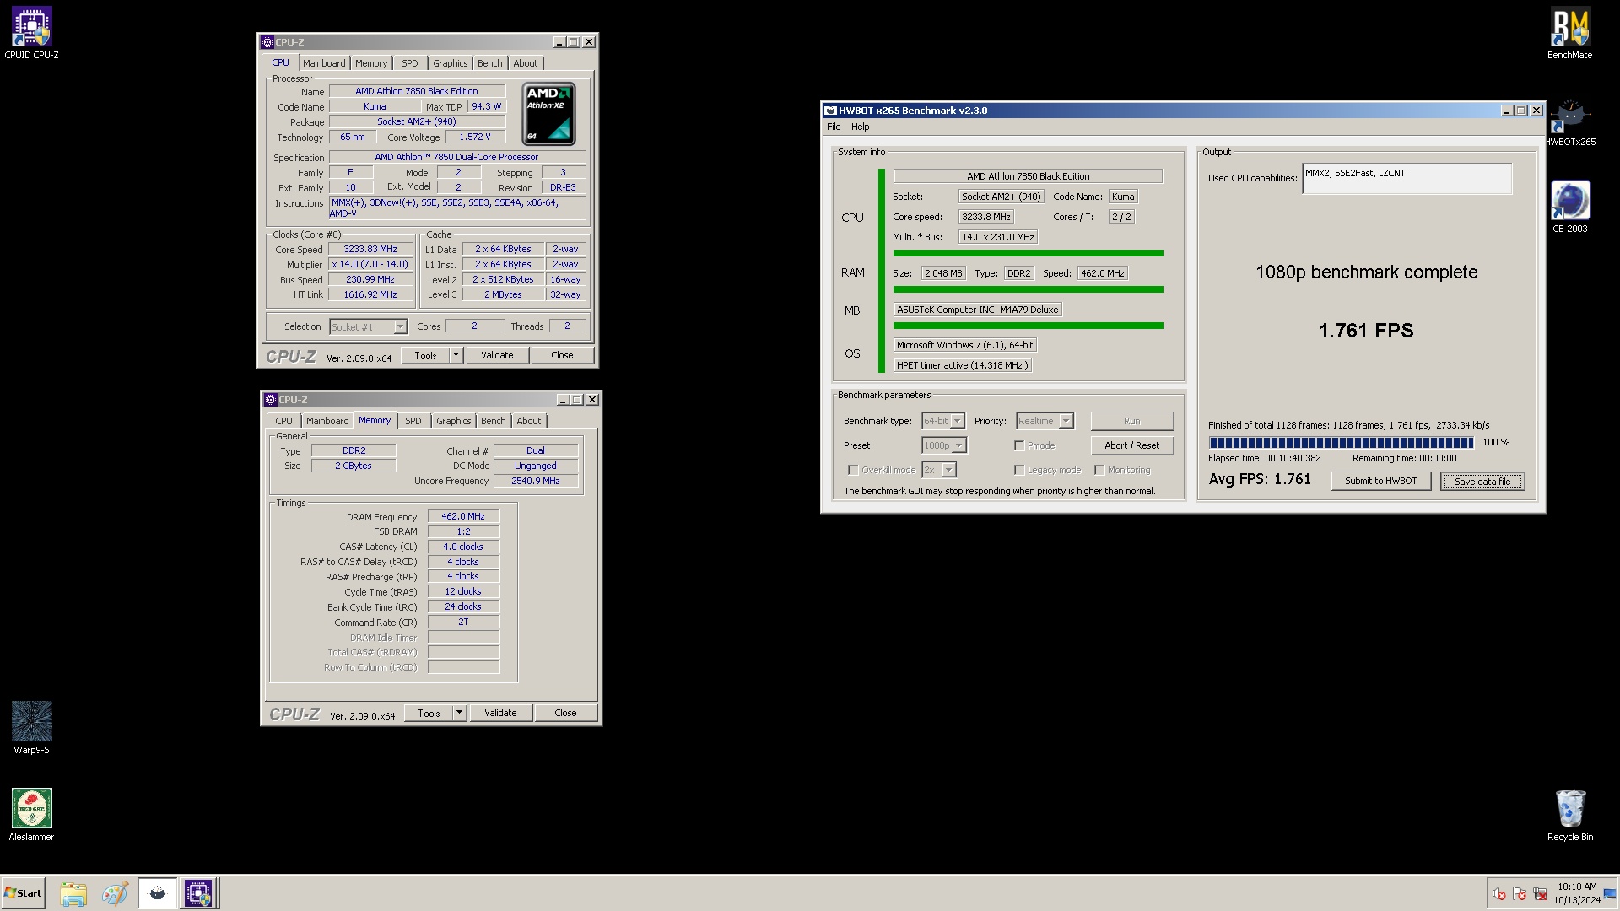Open BenchMate desktop shortcut

click(x=1569, y=34)
